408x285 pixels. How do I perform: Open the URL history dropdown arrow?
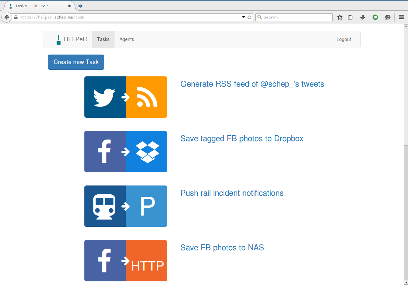[244, 17]
